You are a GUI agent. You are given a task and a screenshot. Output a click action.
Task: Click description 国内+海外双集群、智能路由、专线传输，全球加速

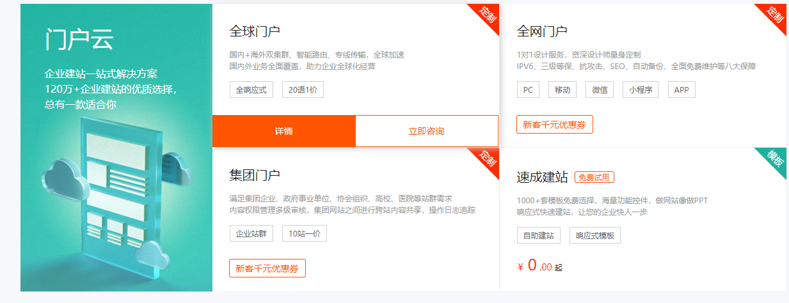317,55
